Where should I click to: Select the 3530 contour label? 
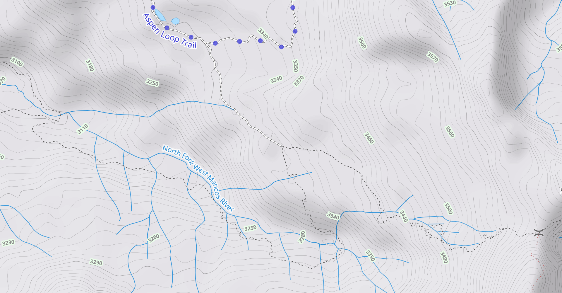(450, 4)
